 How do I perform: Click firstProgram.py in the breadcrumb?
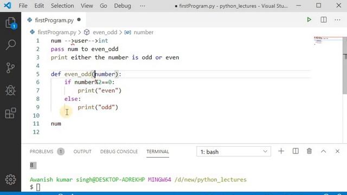click(x=56, y=32)
